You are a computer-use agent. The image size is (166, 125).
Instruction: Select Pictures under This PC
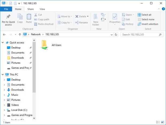[x=16, y=100]
